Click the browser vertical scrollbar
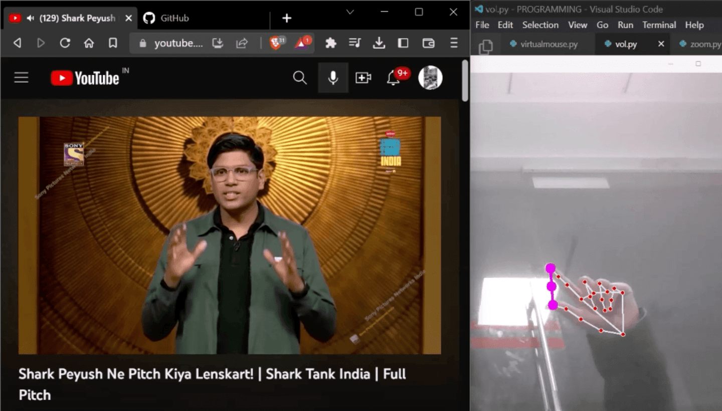722x411 pixels. point(465,80)
